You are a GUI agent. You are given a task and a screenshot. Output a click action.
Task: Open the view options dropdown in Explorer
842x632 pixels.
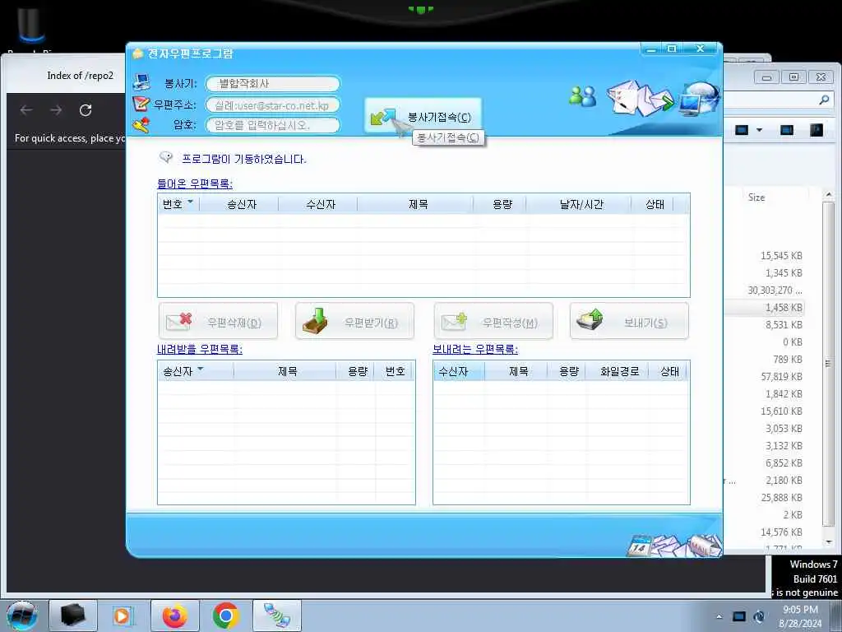tap(759, 130)
